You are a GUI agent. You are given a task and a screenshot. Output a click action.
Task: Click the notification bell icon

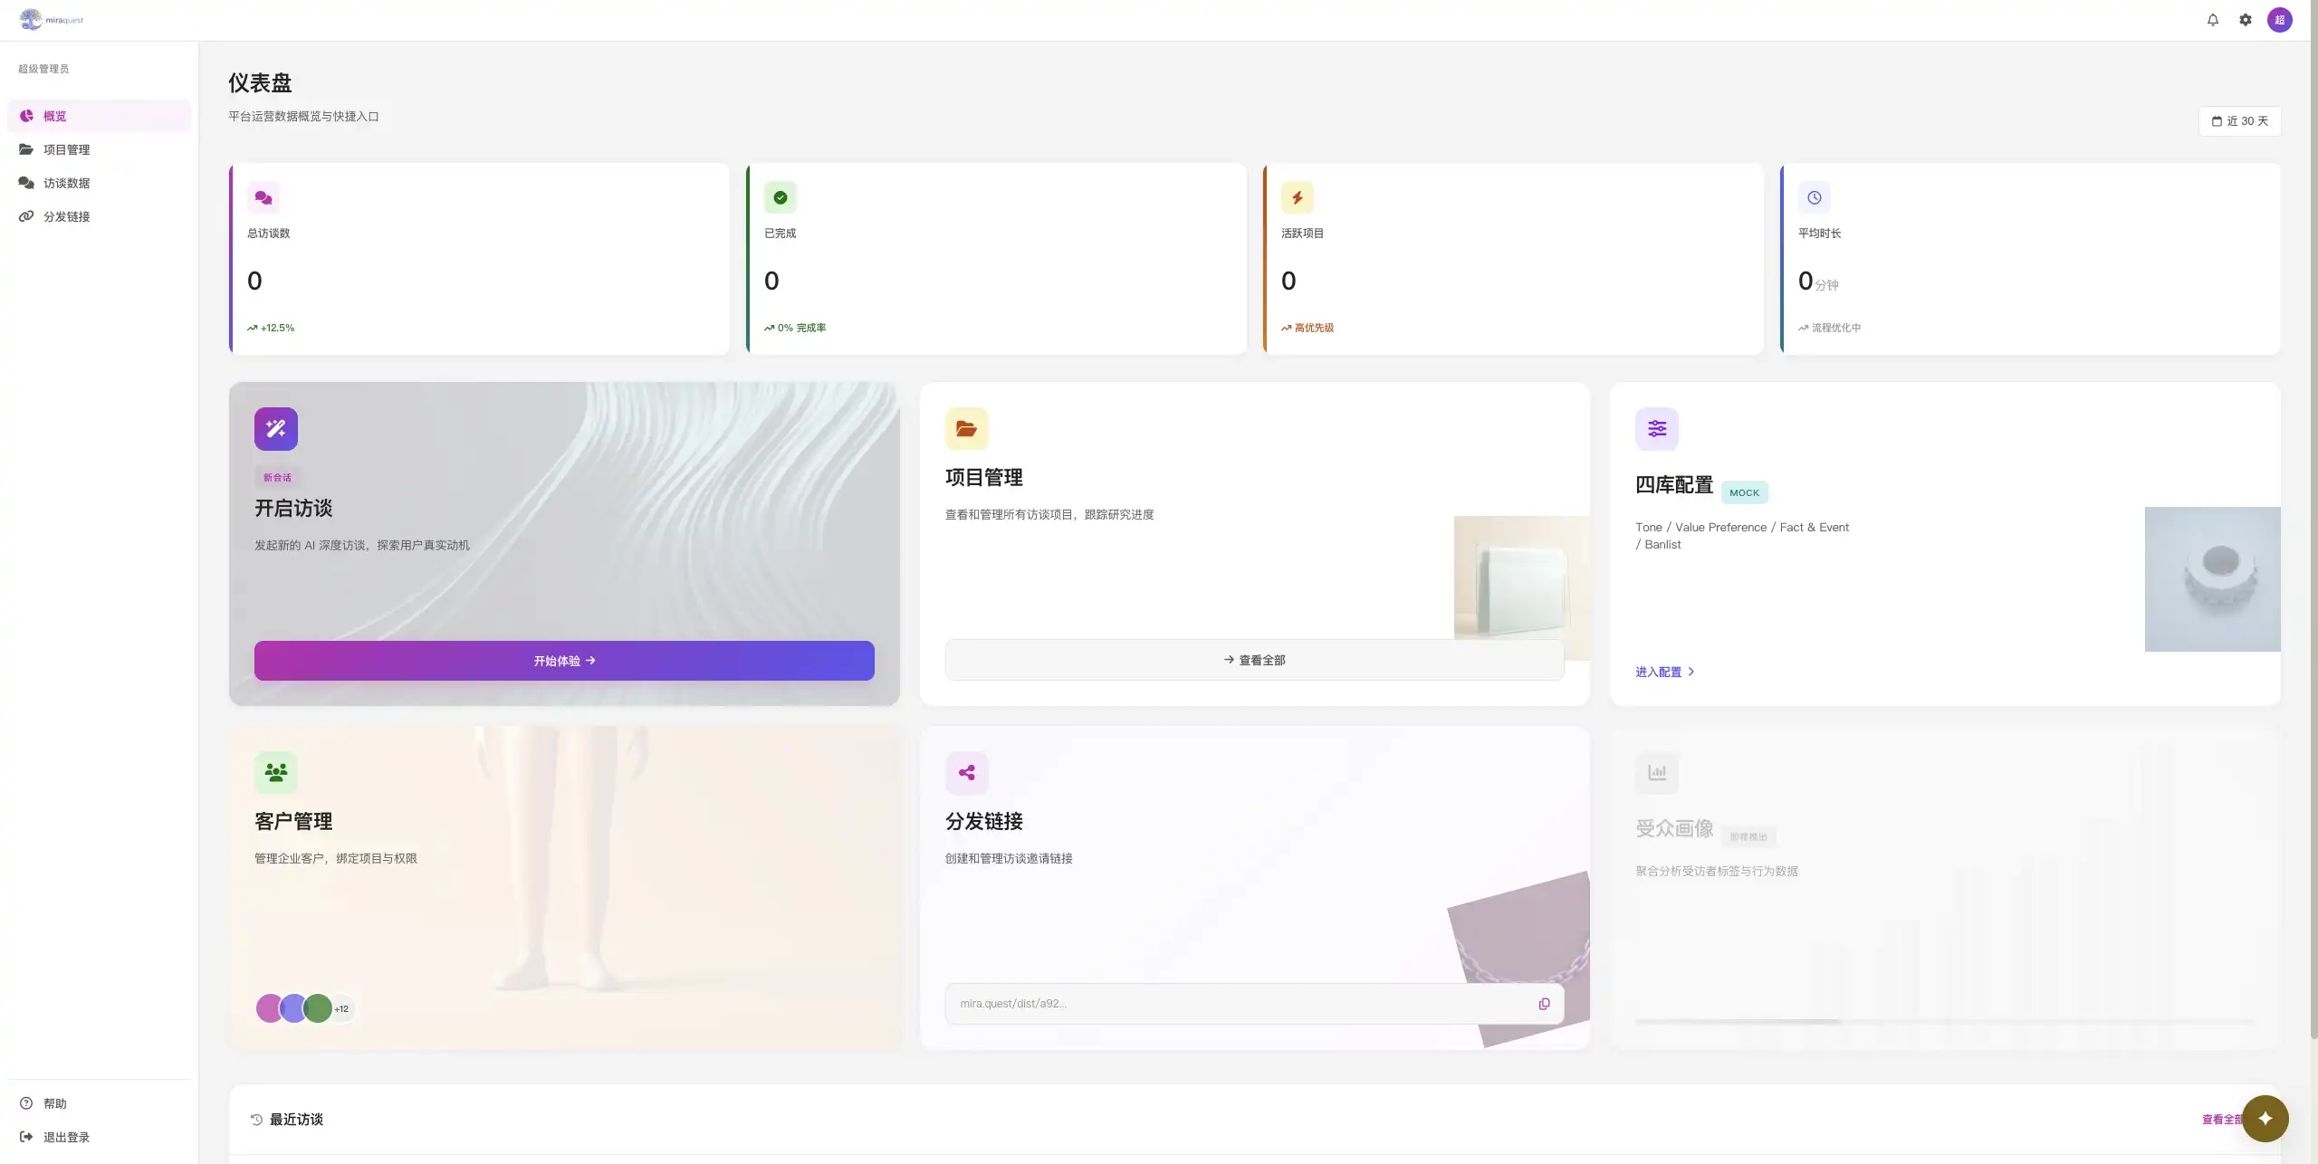(x=2213, y=20)
